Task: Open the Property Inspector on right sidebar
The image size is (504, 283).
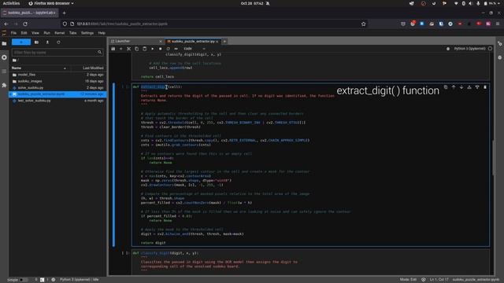Action: [x=500, y=44]
